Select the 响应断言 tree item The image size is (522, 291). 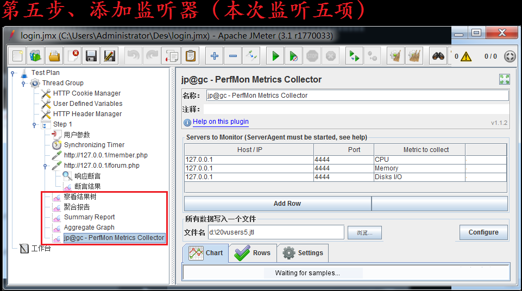(87, 176)
